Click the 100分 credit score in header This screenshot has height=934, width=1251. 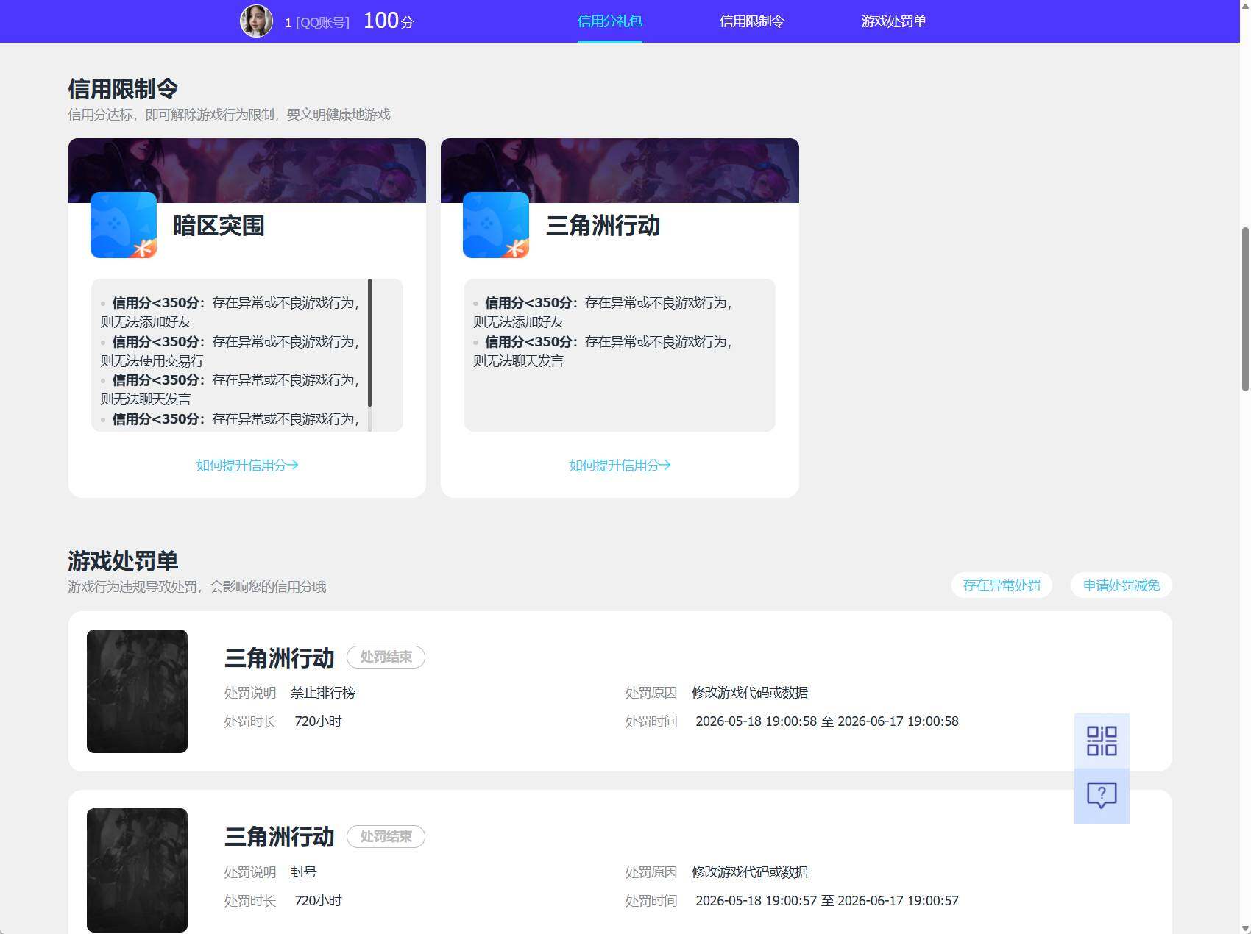tap(389, 21)
